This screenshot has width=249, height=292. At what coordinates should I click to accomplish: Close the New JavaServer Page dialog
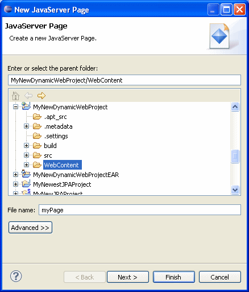239,9
